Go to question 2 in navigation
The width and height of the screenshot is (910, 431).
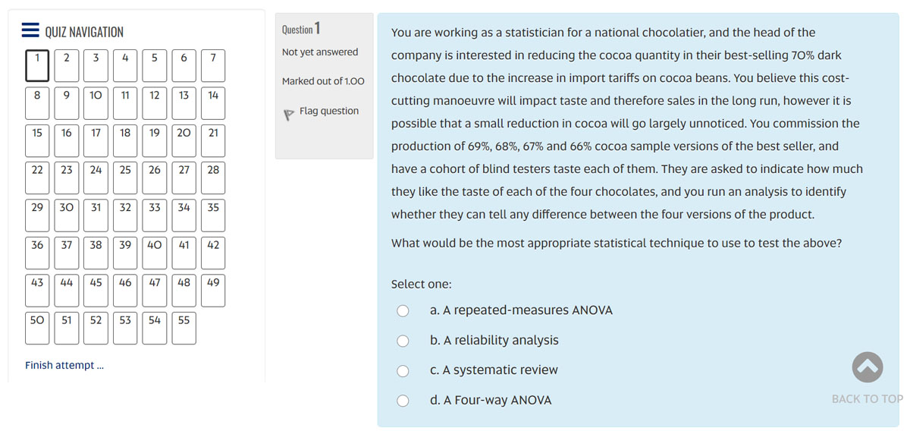[67, 65]
